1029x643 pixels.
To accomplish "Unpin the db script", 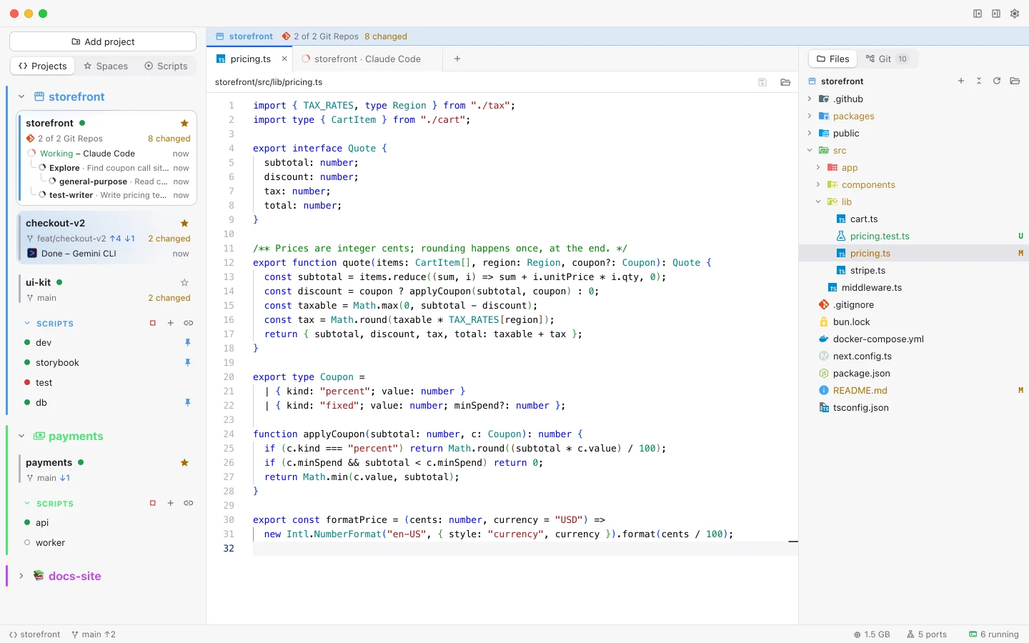I will pos(188,402).
